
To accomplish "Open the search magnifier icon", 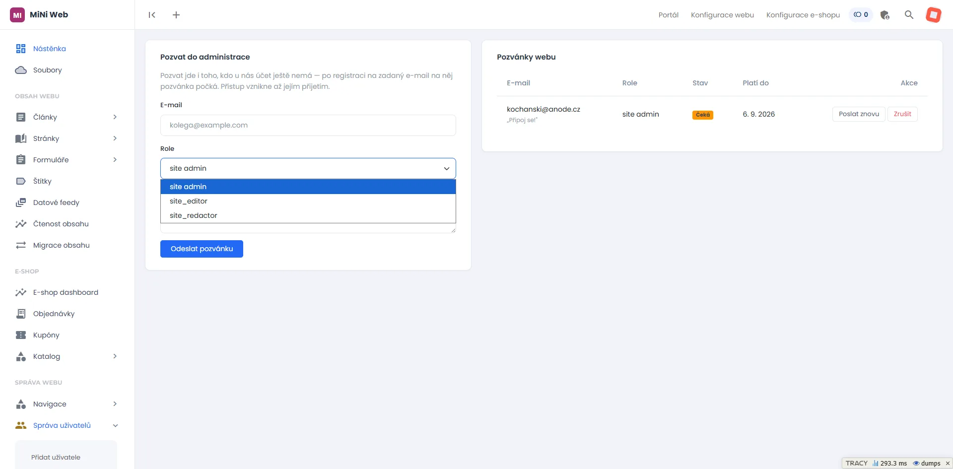I will click(x=909, y=15).
